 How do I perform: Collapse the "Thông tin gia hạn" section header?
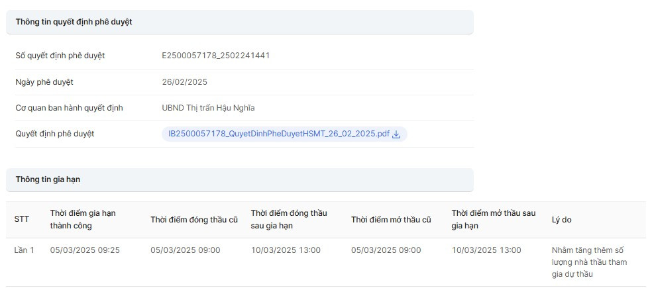pos(239,179)
